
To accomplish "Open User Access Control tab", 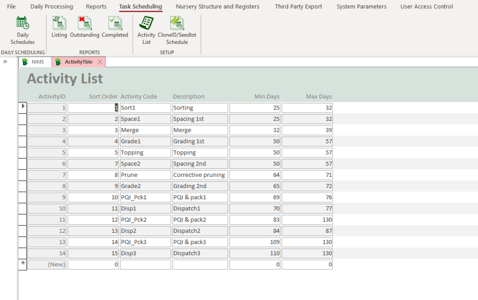I will [427, 7].
